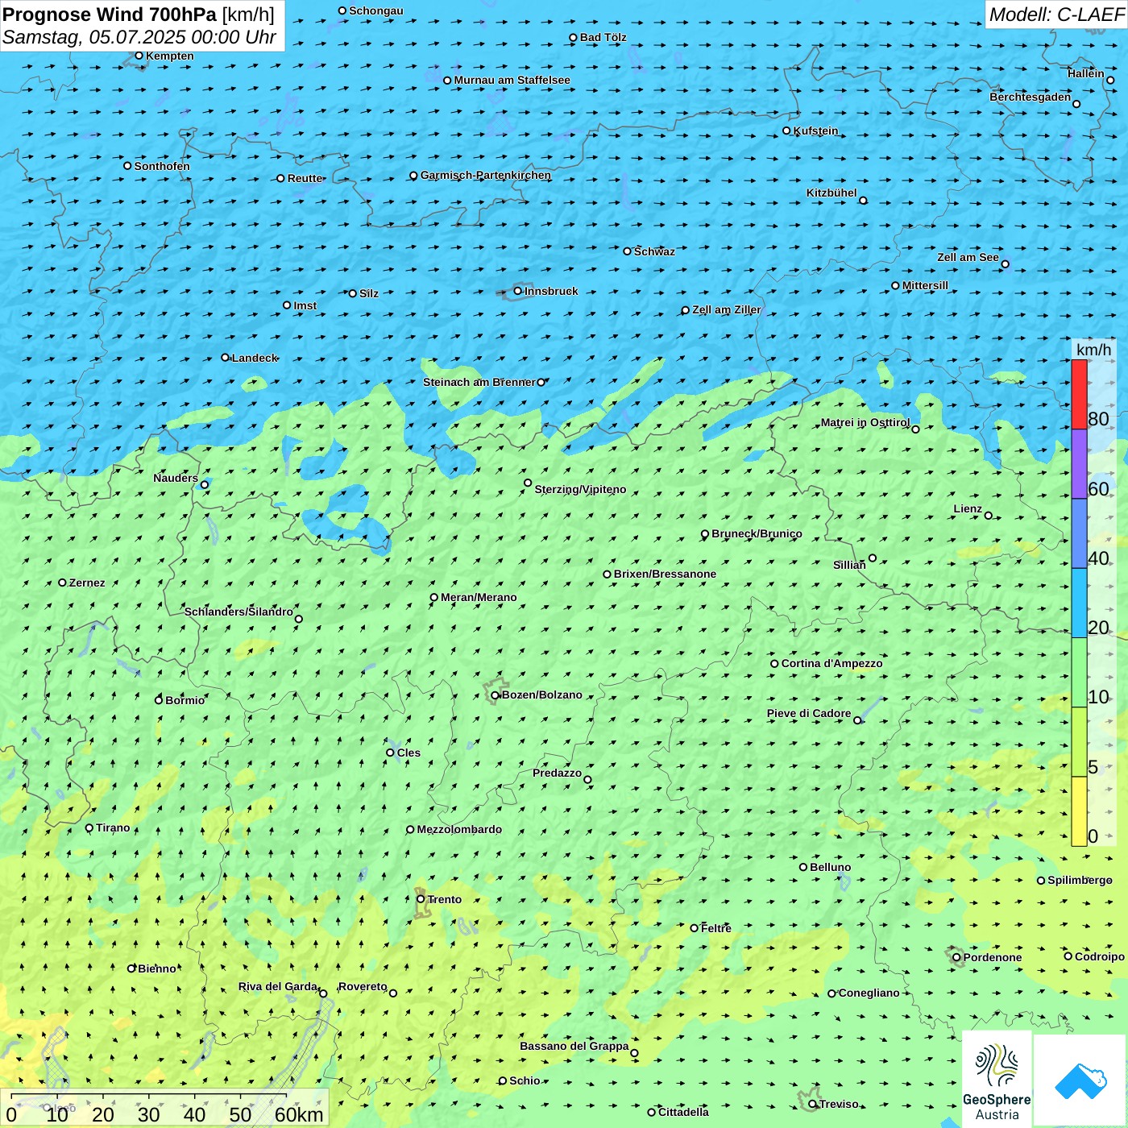Click the Spilimbergo city marker
This screenshot has height=1128, width=1128.
pos(1041,881)
